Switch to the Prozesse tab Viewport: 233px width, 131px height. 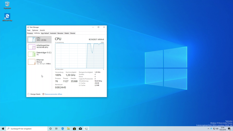30,33
